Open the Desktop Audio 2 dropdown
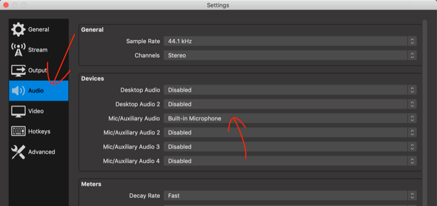Image resolution: width=437 pixels, height=206 pixels. tap(290, 104)
